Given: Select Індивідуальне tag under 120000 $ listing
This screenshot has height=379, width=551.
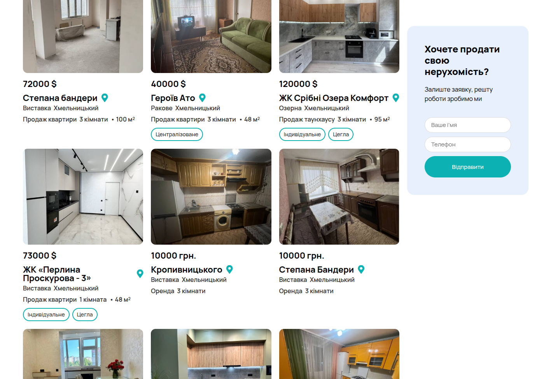Looking at the screenshot, I should click(302, 134).
